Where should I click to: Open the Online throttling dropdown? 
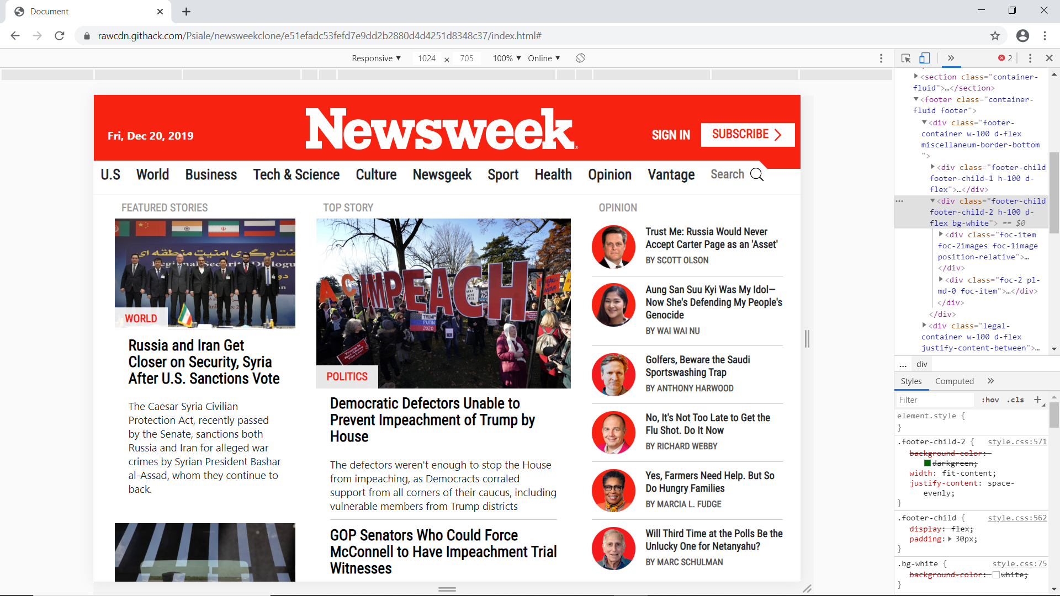(x=544, y=58)
